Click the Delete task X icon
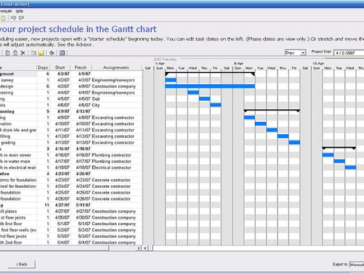Image resolution: width=364 pixels, height=273 pixels. [x=23, y=53]
